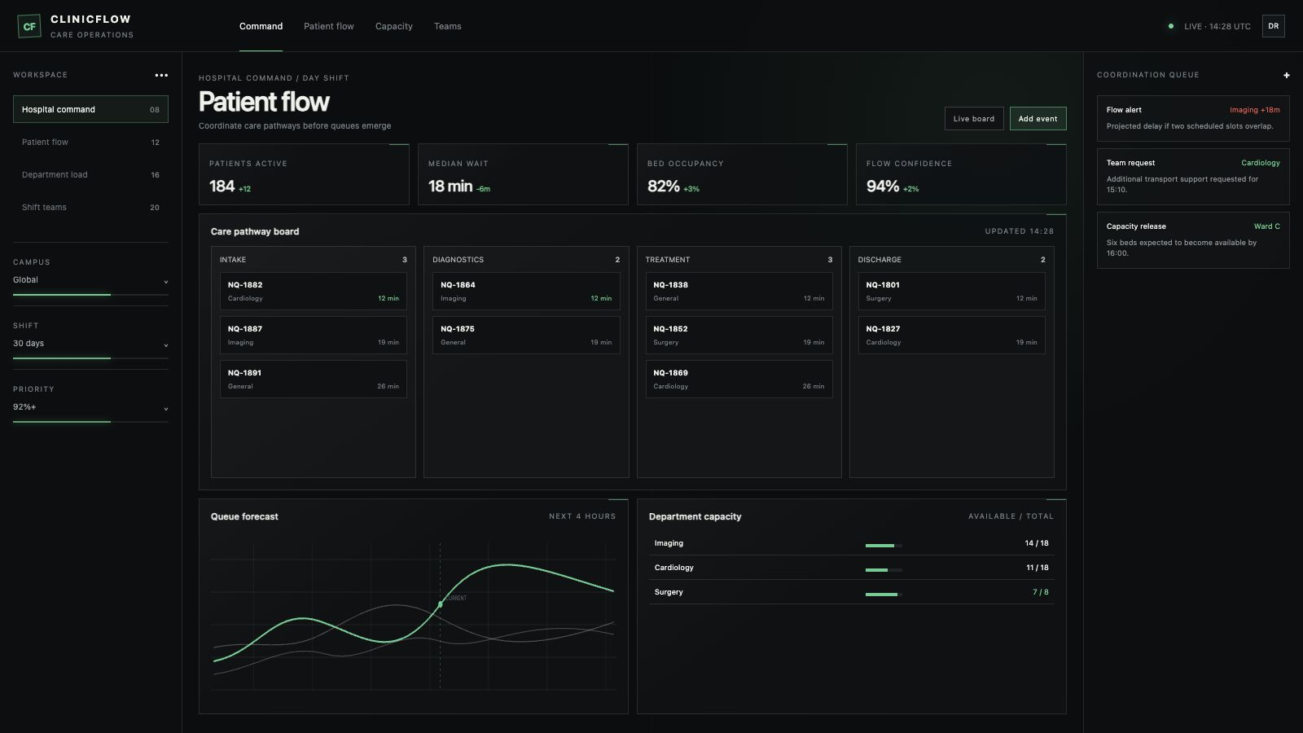This screenshot has height=733, width=1303.
Task: Click the plus icon in Coordination Queue
Action: pos(1286,75)
